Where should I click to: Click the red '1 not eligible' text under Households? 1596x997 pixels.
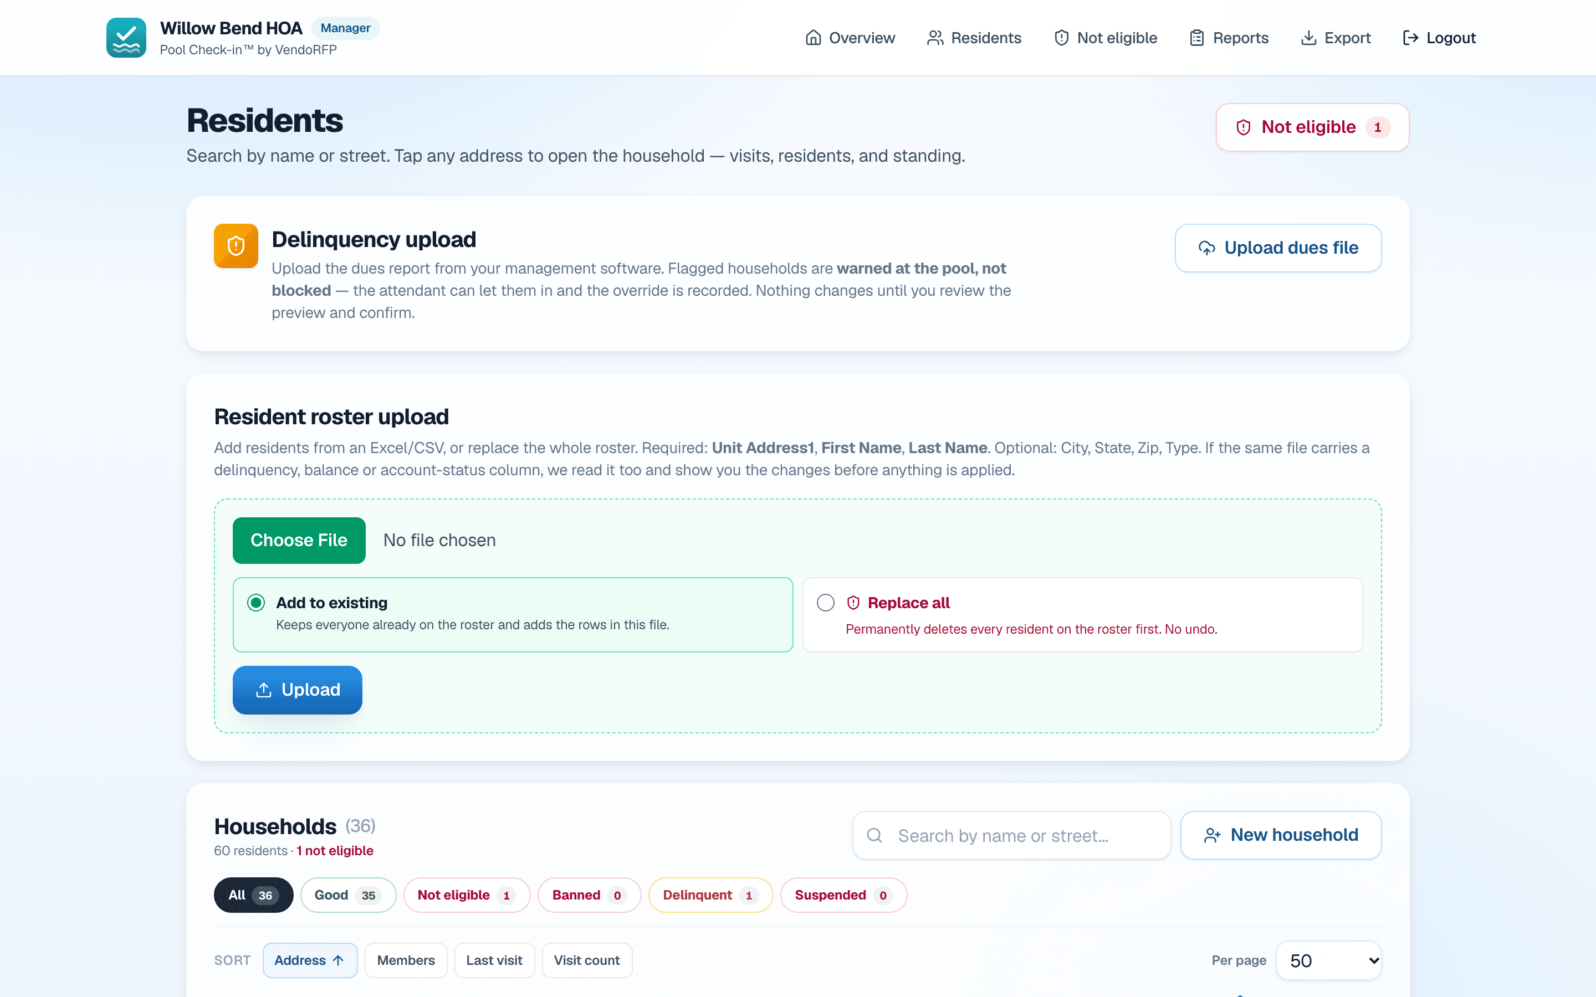pos(335,851)
